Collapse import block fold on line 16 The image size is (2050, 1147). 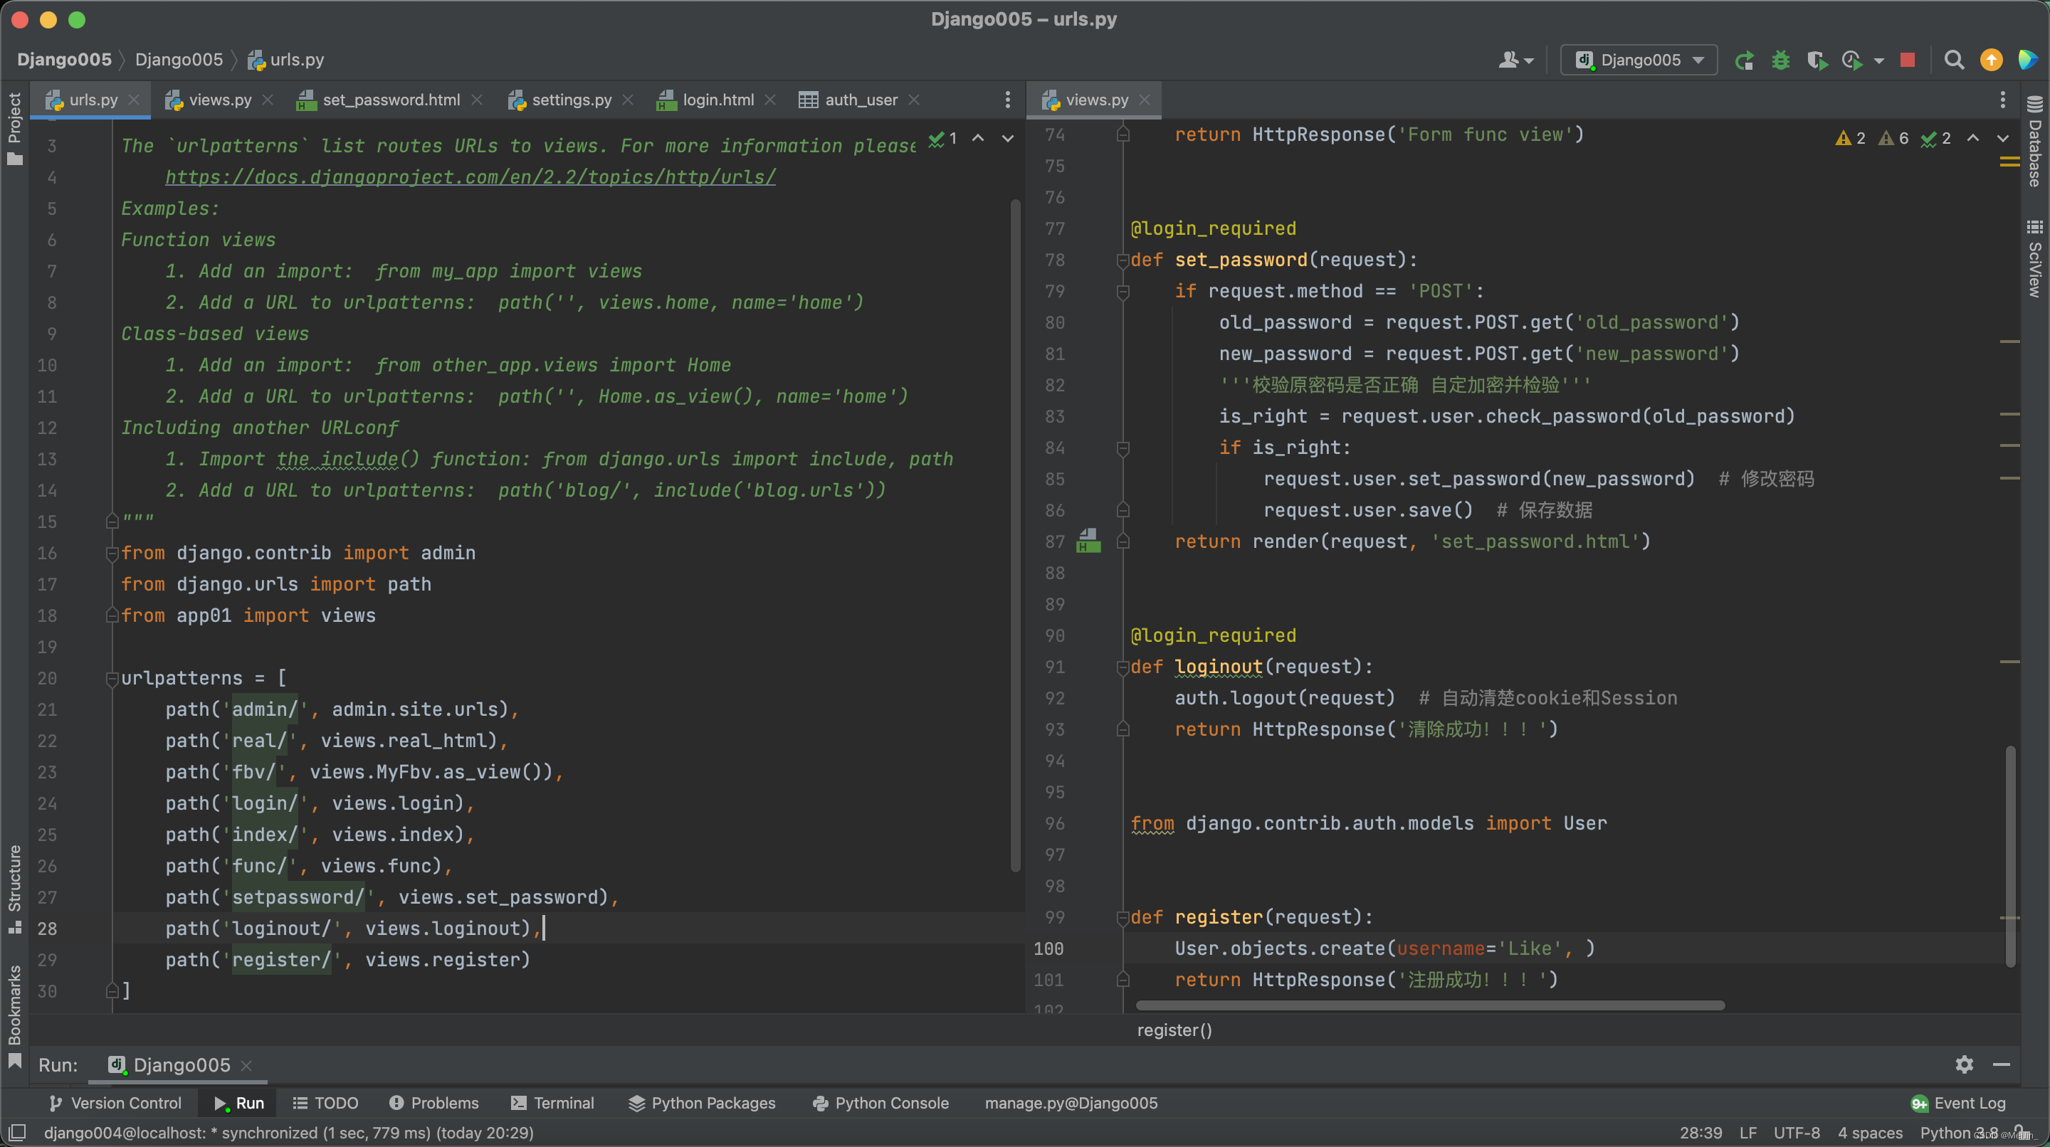(x=112, y=553)
